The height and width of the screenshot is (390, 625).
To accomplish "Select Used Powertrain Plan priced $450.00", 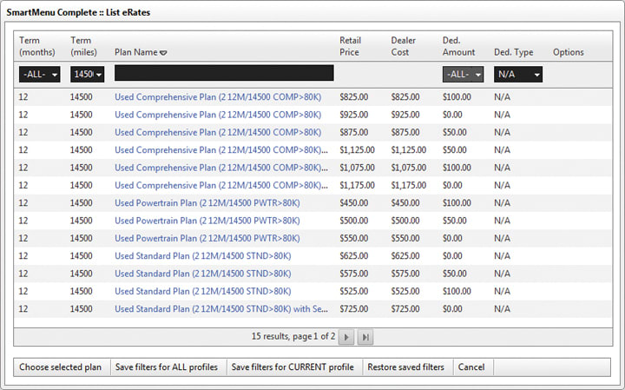I will (x=207, y=203).
